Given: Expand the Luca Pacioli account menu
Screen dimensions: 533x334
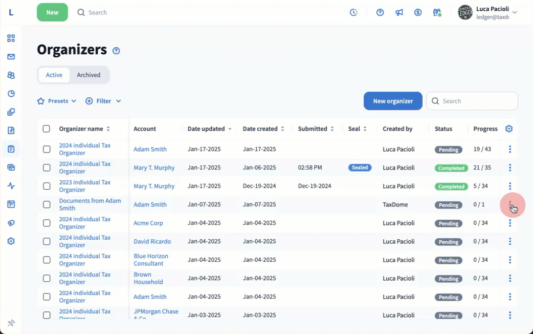Looking at the screenshot, I should pyautogui.click(x=515, y=13).
